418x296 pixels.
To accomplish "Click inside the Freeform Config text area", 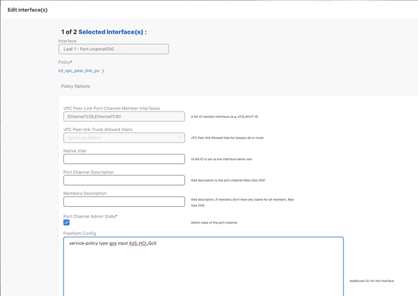I will pos(203,266).
